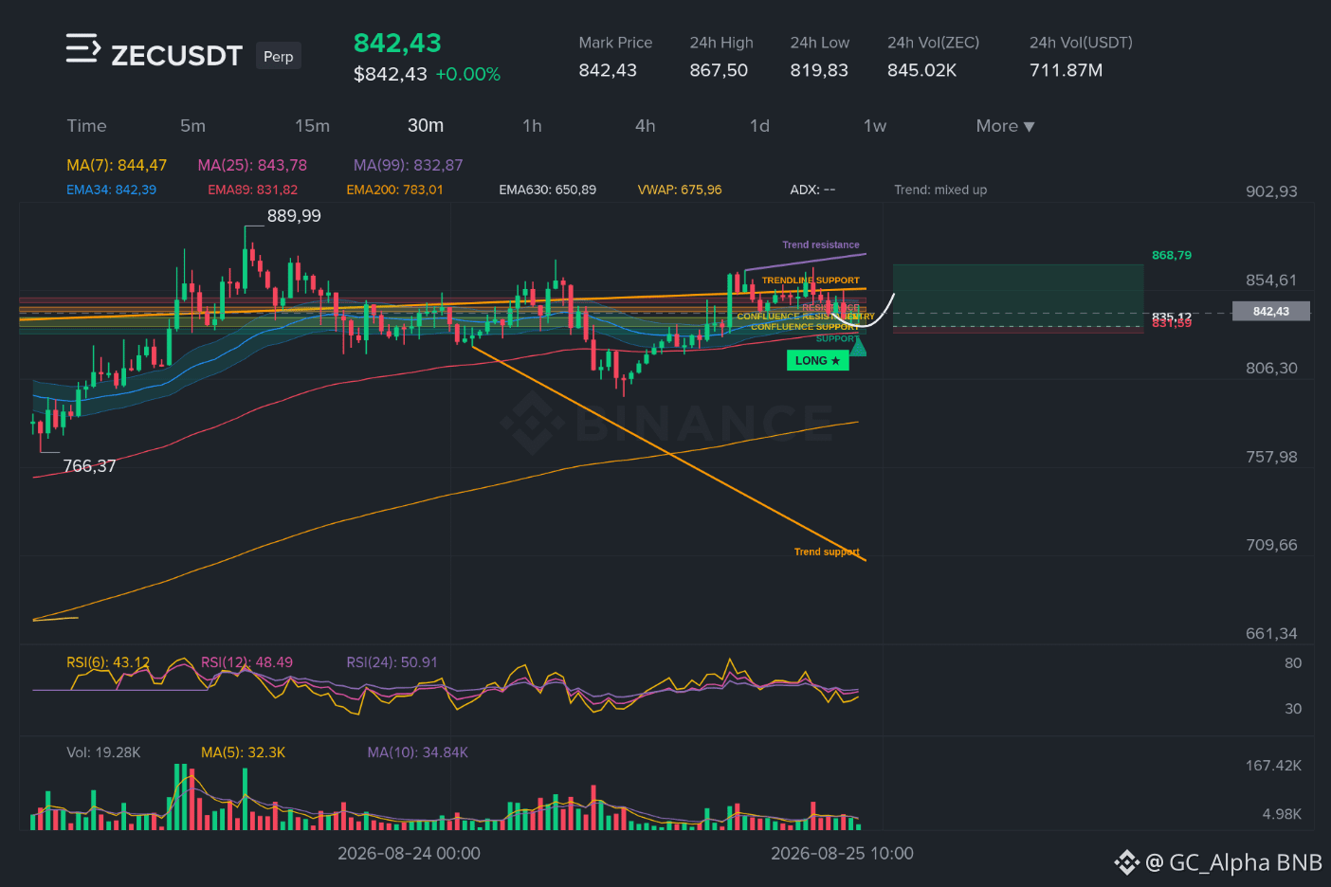
Task: Click the Vol: 19.28K label
Action: (x=103, y=752)
